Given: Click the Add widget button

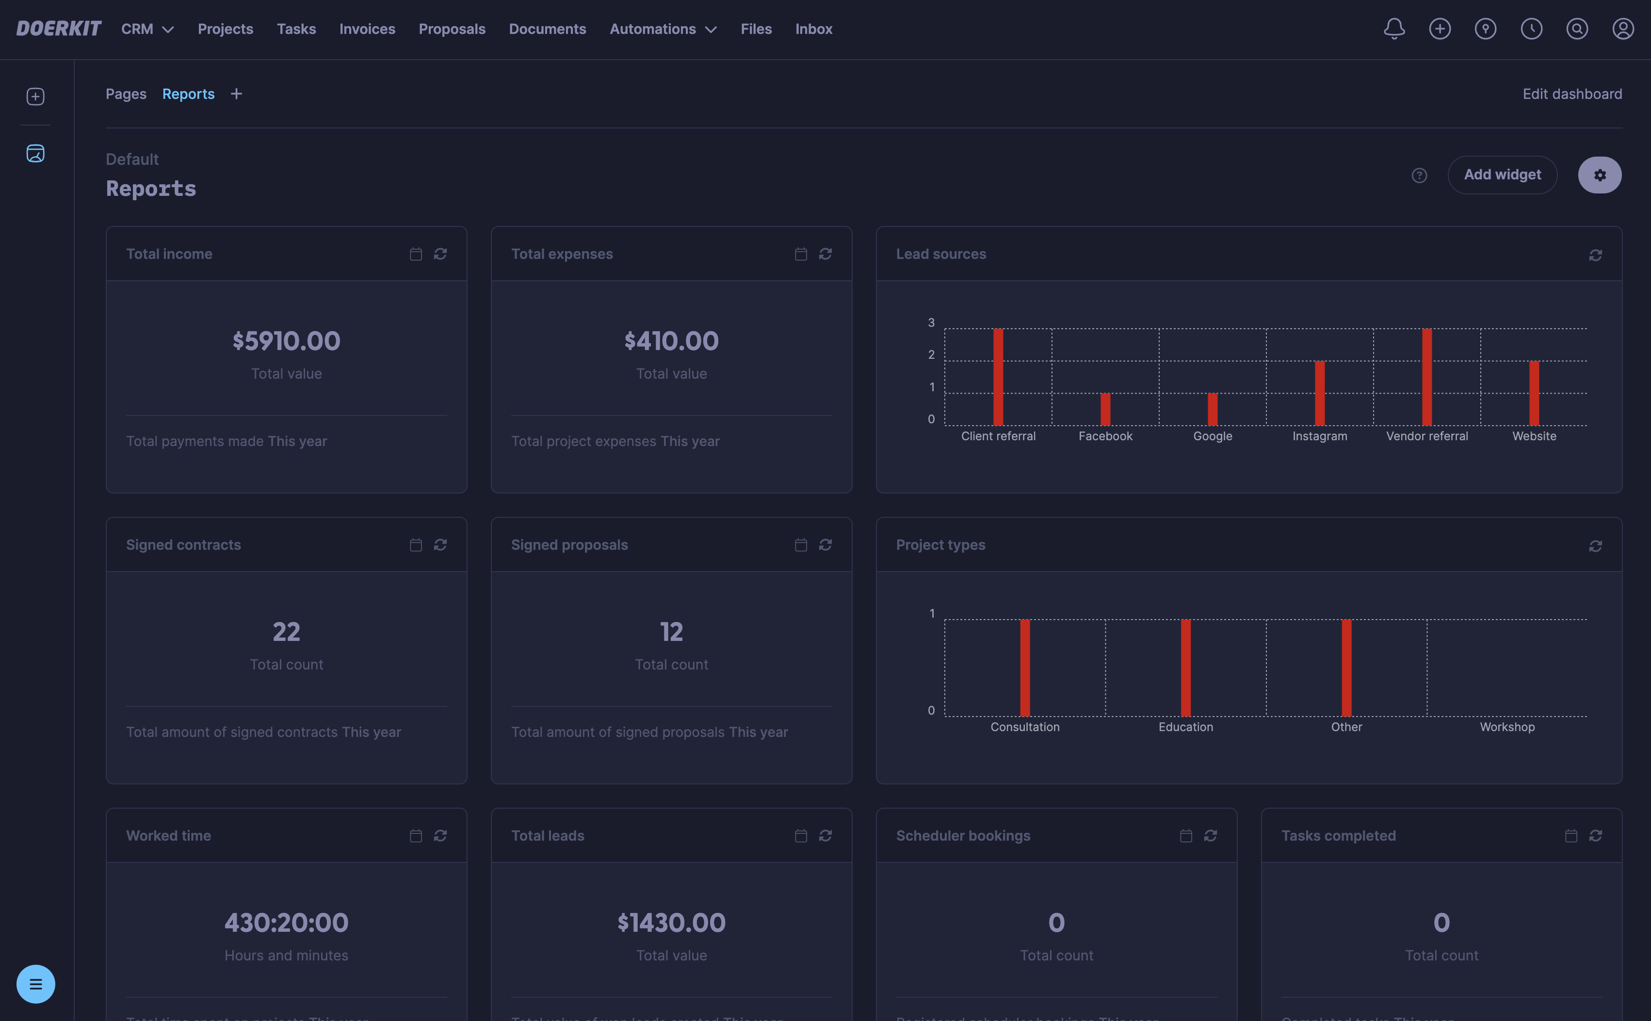Looking at the screenshot, I should click(1502, 175).
